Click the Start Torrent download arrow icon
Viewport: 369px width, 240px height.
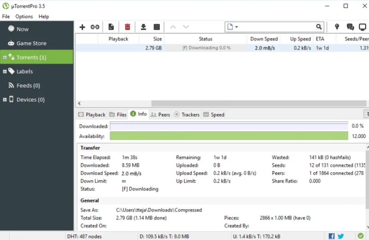click(x=143, y=27)
